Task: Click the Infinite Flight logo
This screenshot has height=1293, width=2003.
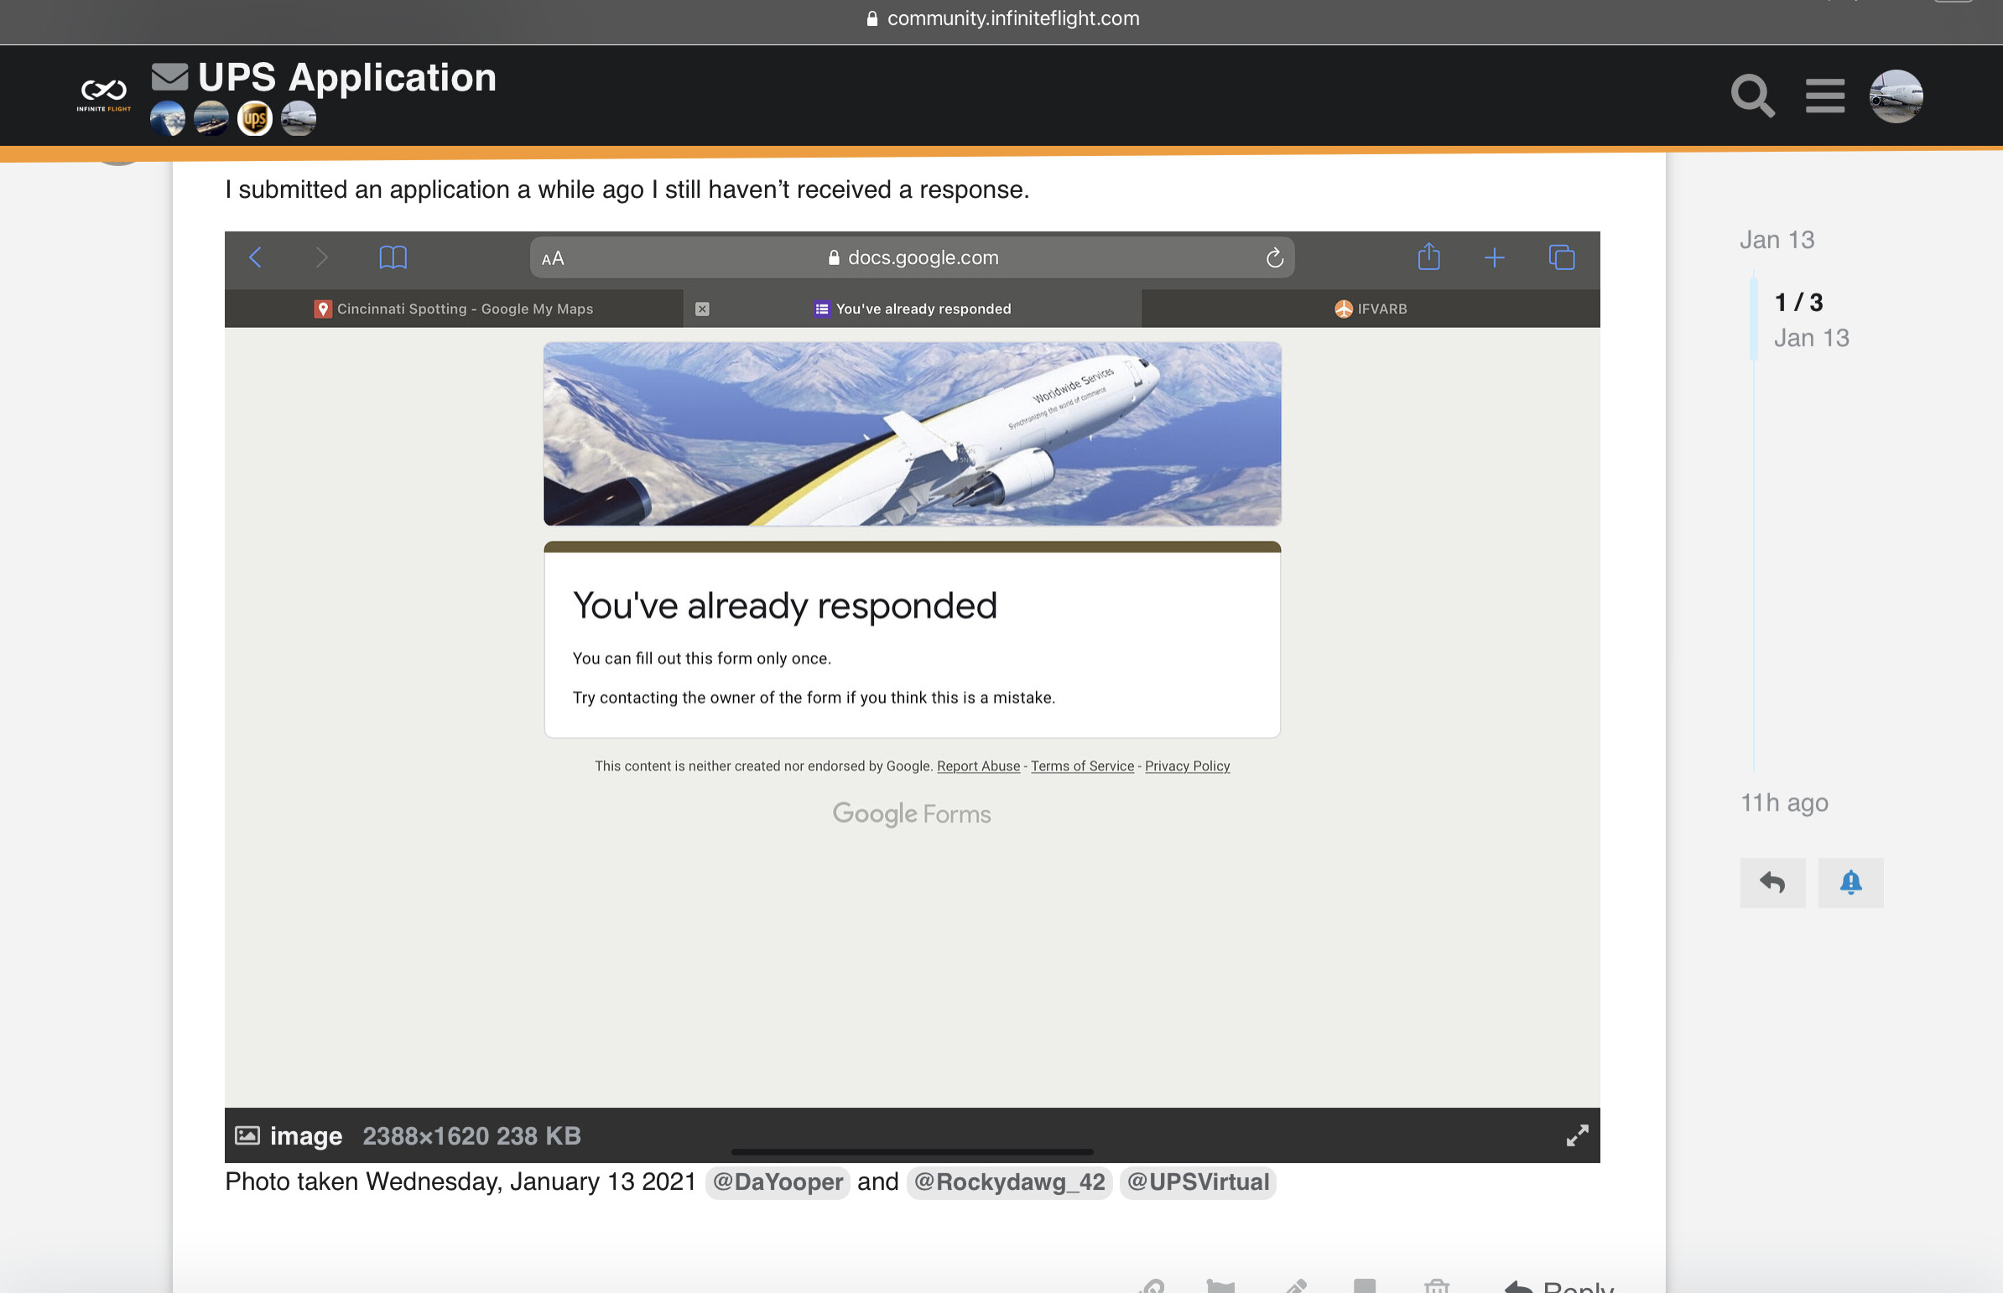Action: pos(103,94)
